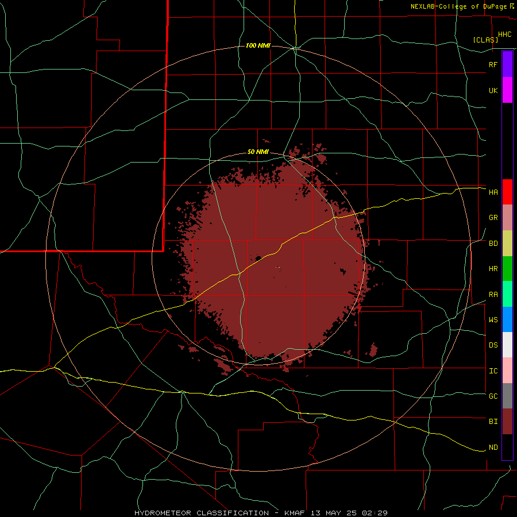Viewport: 517px width, 517px height.
Task: Select the GC gray legend swatch
Action: tap(507, 396)
